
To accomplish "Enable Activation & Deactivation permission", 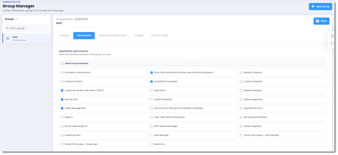I will click(x=62, y=73).
